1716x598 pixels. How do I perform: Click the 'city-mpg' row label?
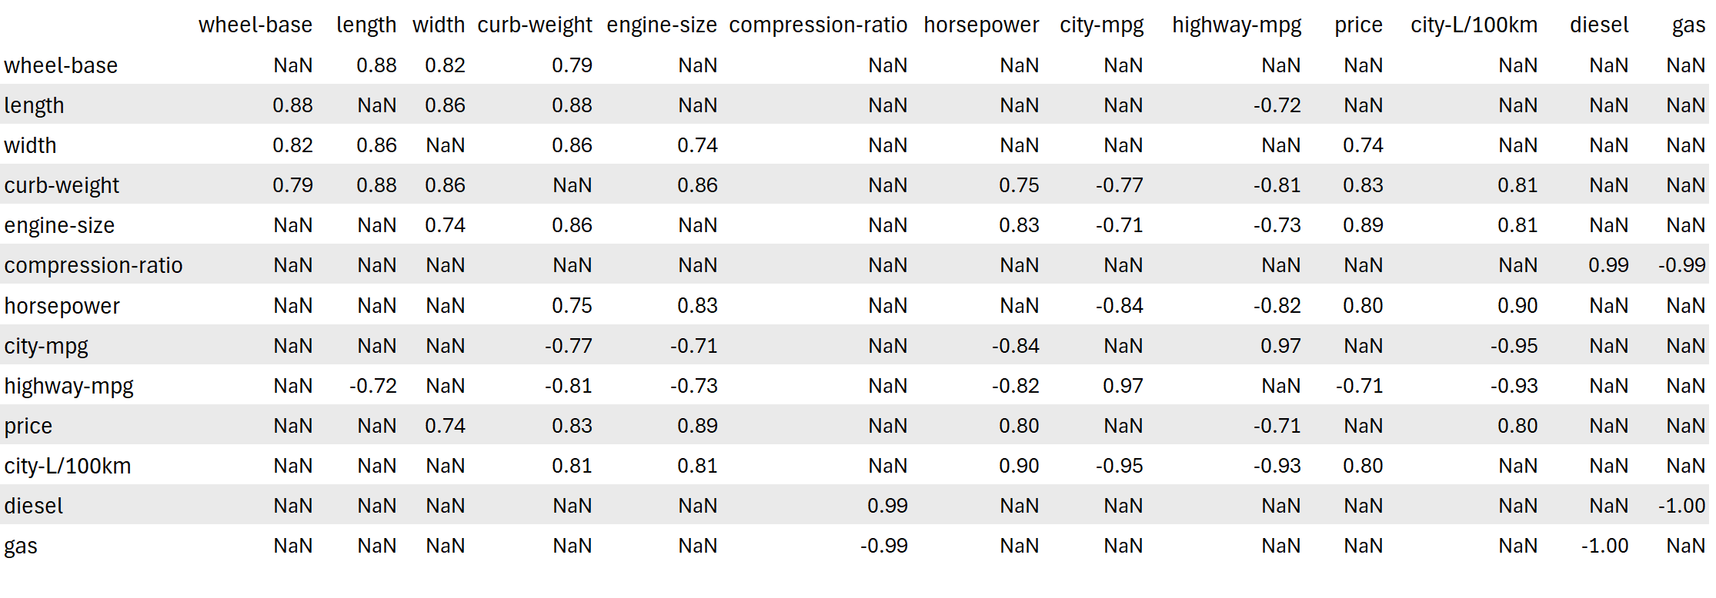coord(46,346)
